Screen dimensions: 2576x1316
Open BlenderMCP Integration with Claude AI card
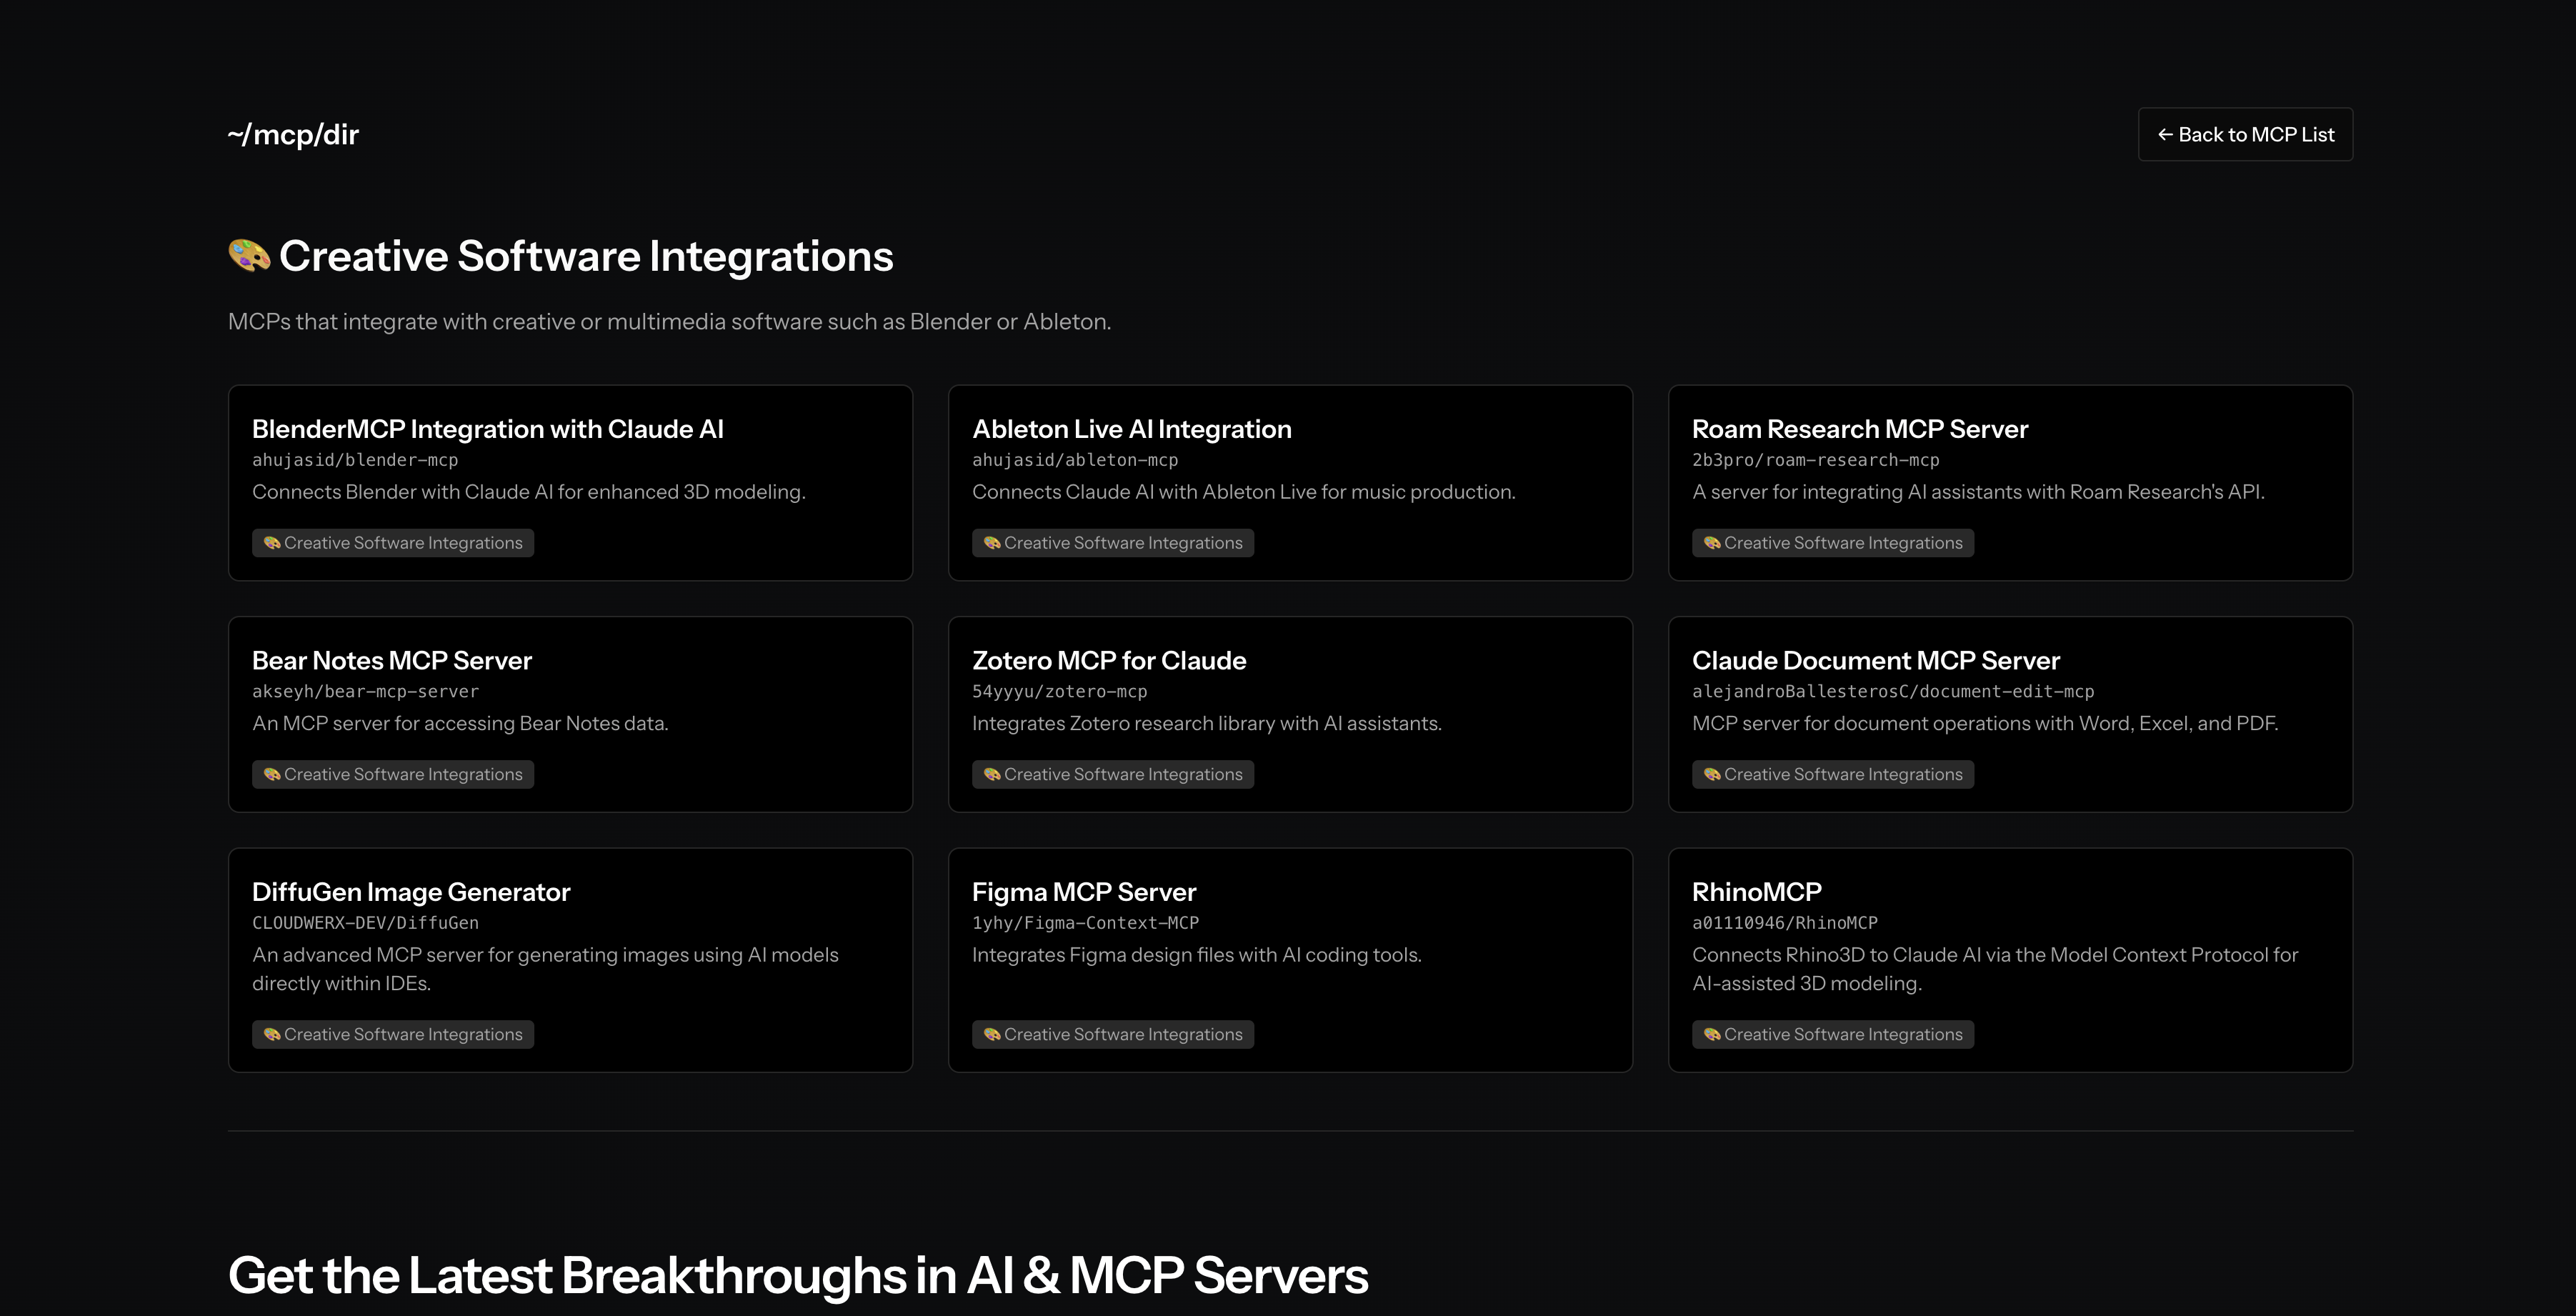(488, 429)
